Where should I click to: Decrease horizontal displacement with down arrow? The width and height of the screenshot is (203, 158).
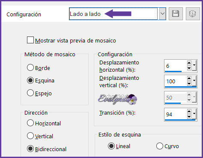pyautogui.click(x=189, y=68)
